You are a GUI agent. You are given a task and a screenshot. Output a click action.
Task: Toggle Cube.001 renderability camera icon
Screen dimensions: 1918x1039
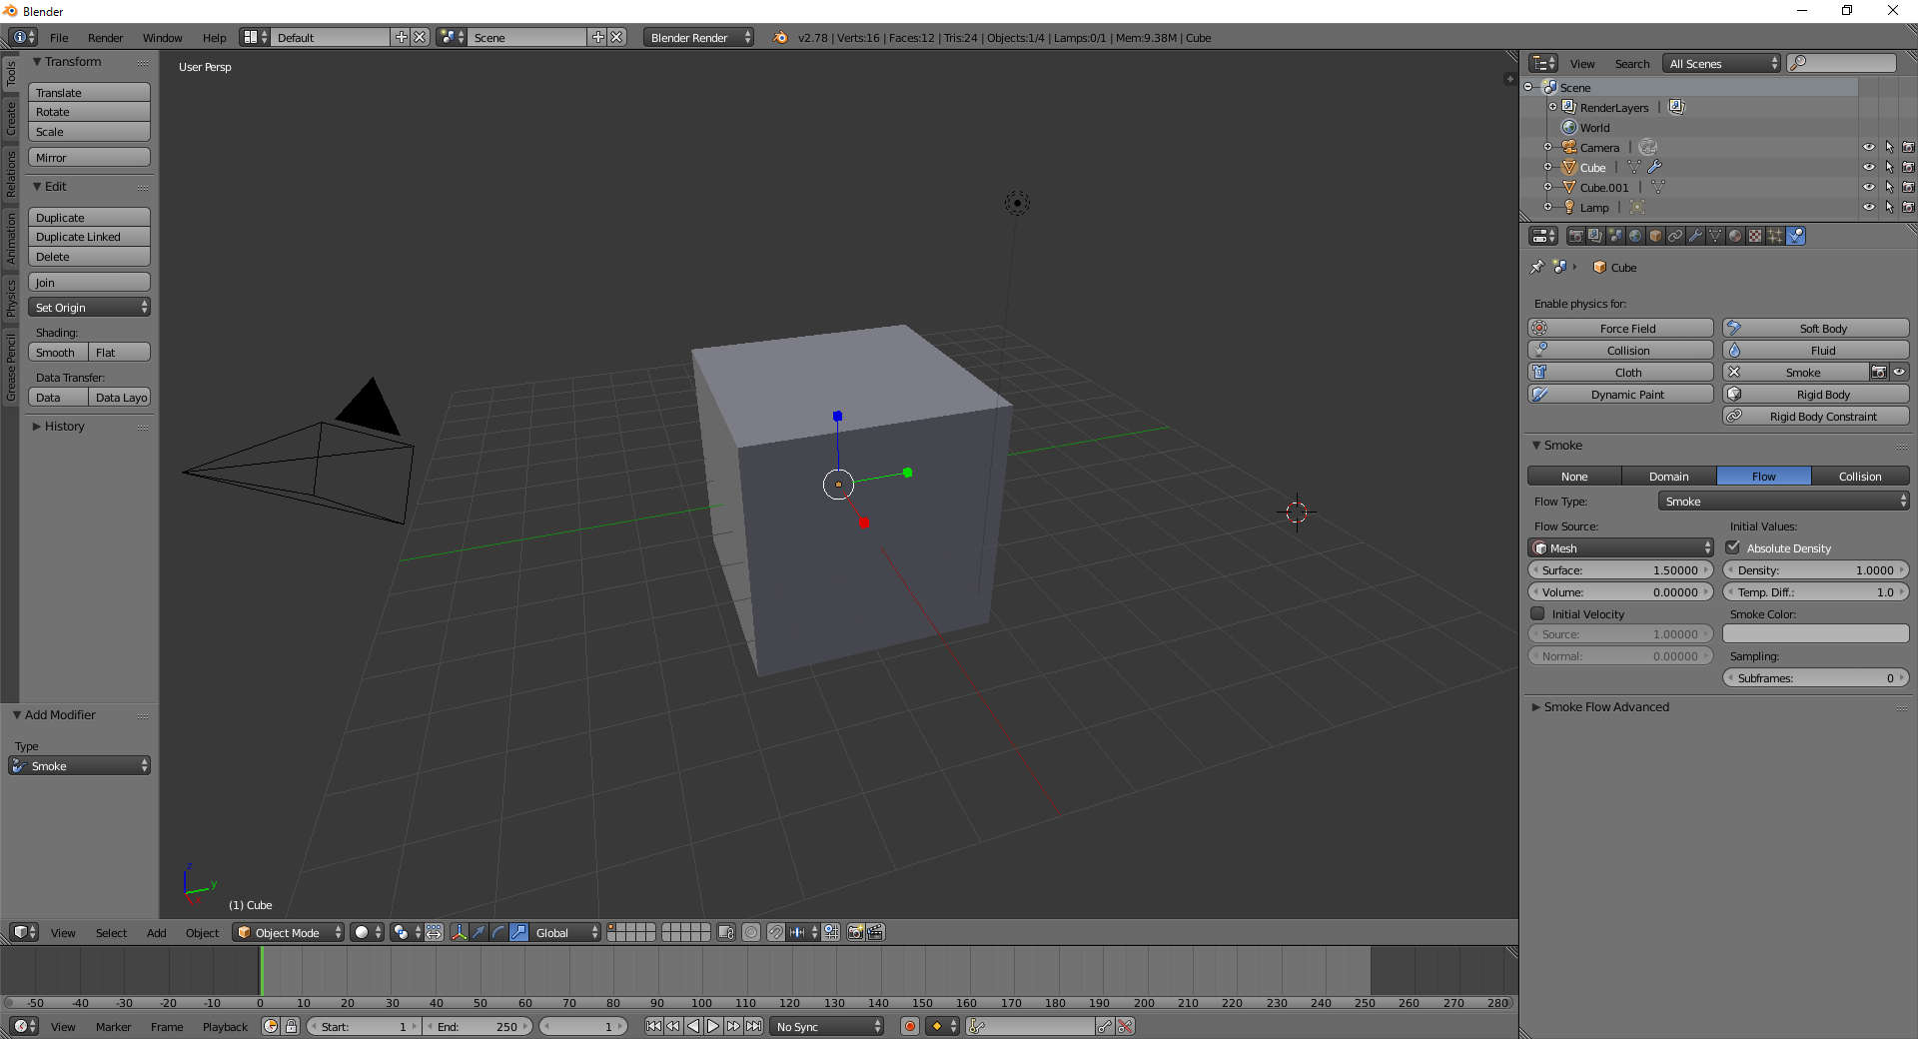pos(1908,187)
